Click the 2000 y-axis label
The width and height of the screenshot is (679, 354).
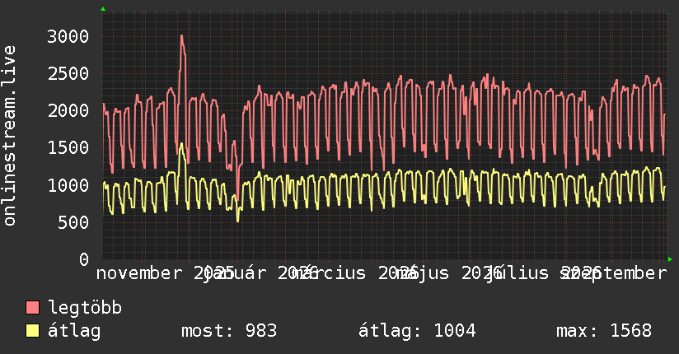(68, 111)
